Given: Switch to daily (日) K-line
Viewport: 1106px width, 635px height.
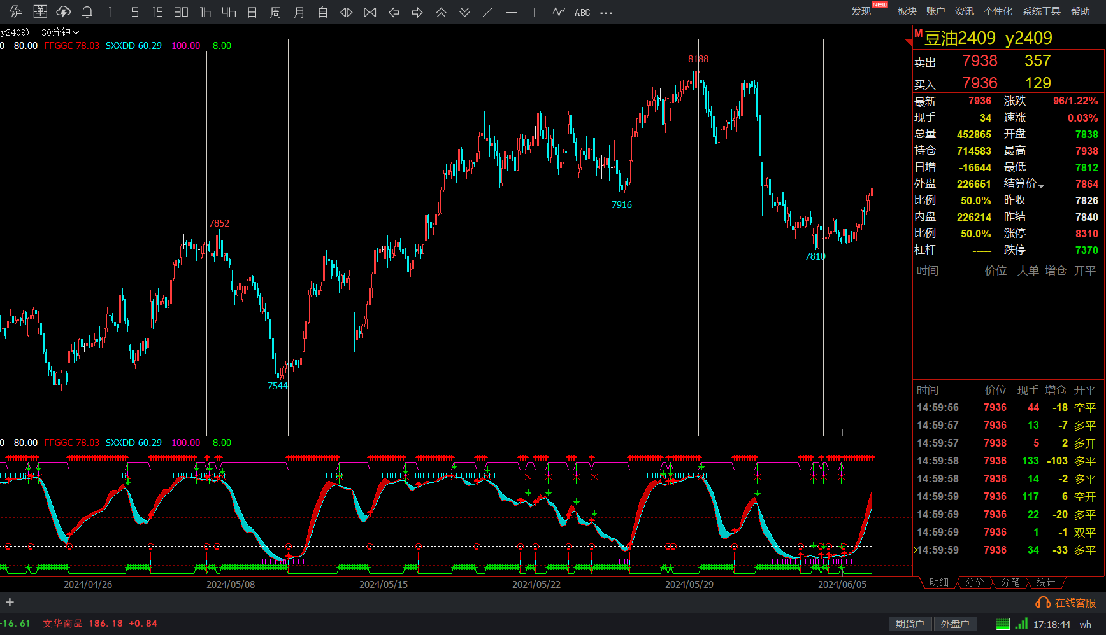Looking at the screenshot, I should pyautogui.click(x=252, y=11).
